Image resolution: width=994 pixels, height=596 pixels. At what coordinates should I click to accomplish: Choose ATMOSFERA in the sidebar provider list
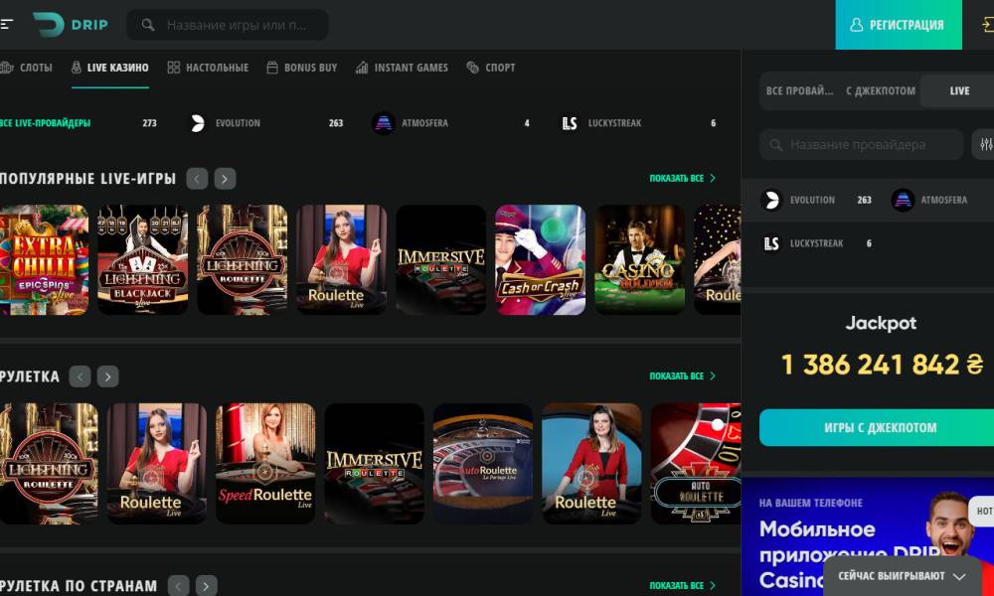click(930, 200)
